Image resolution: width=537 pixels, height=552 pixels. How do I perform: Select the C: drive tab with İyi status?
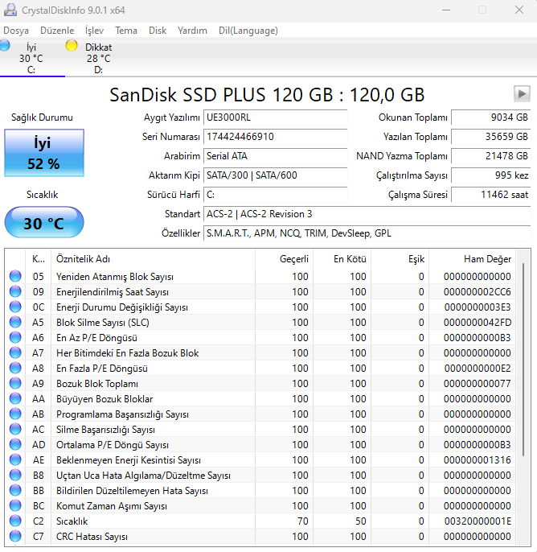pos(31,58)
